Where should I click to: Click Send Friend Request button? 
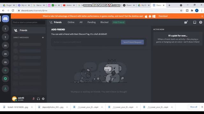133,42
